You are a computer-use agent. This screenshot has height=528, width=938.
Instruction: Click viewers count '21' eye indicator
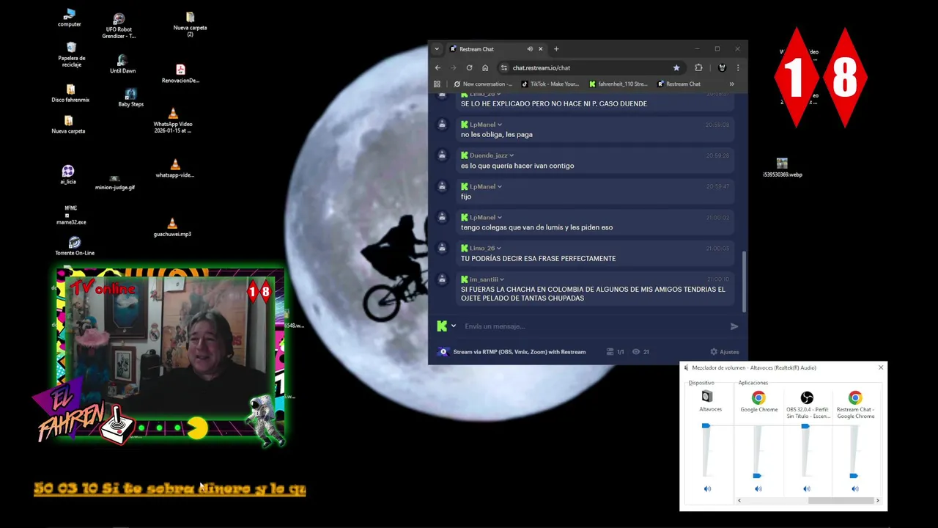[640, 352]
